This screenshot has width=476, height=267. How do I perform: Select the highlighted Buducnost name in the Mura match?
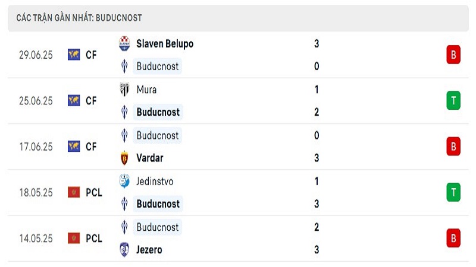[x=158, y=112]
